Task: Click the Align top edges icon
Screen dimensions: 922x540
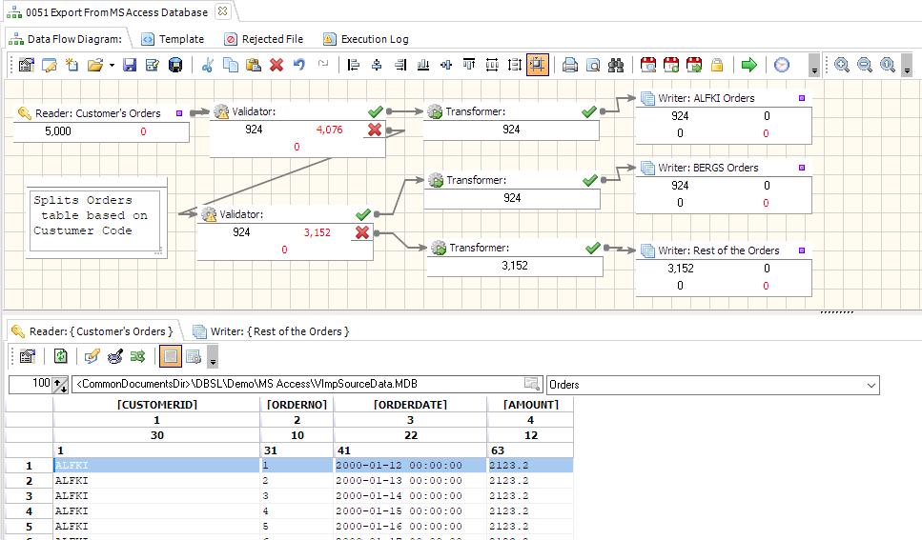Action: tap(469, 65)
